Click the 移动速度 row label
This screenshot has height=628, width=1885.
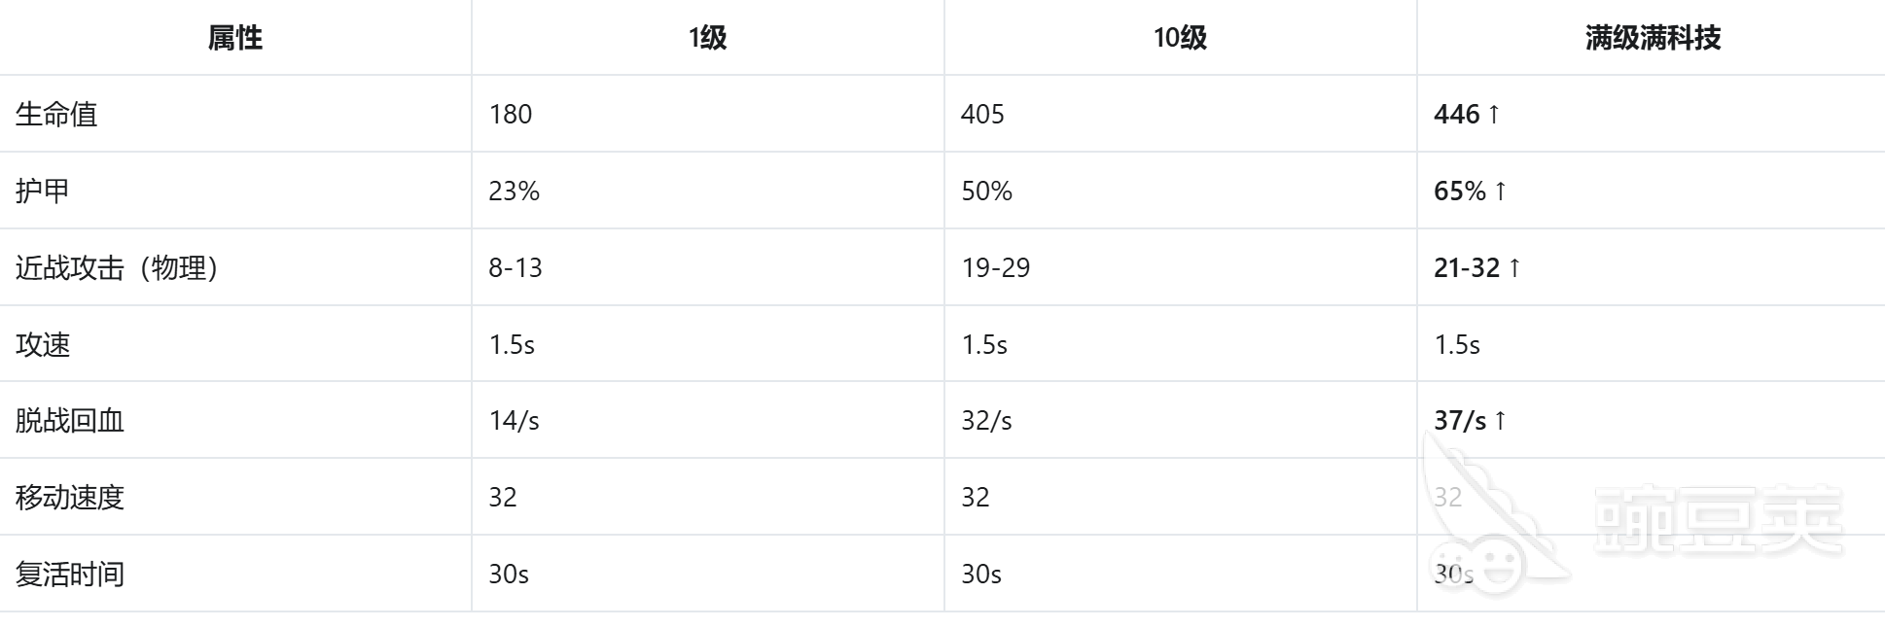[70, 497]
